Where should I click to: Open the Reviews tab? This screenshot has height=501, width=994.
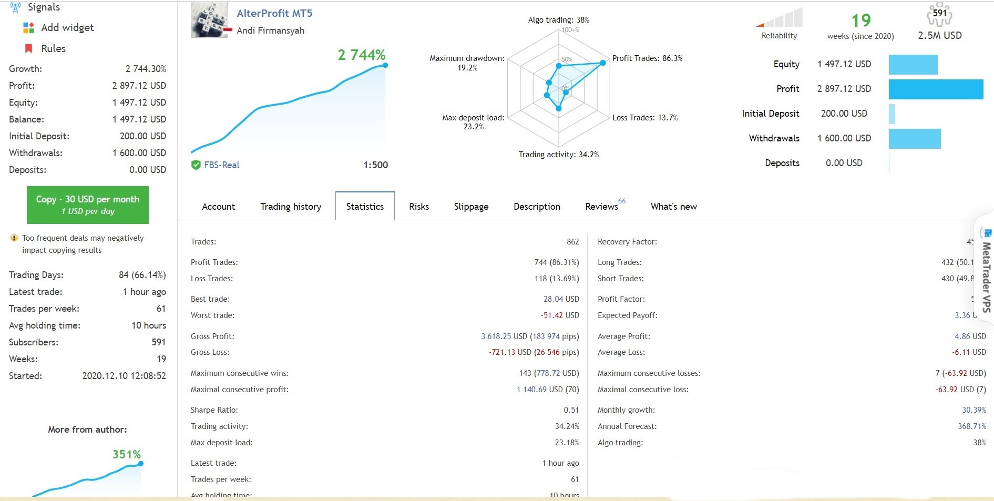(602, 207)
